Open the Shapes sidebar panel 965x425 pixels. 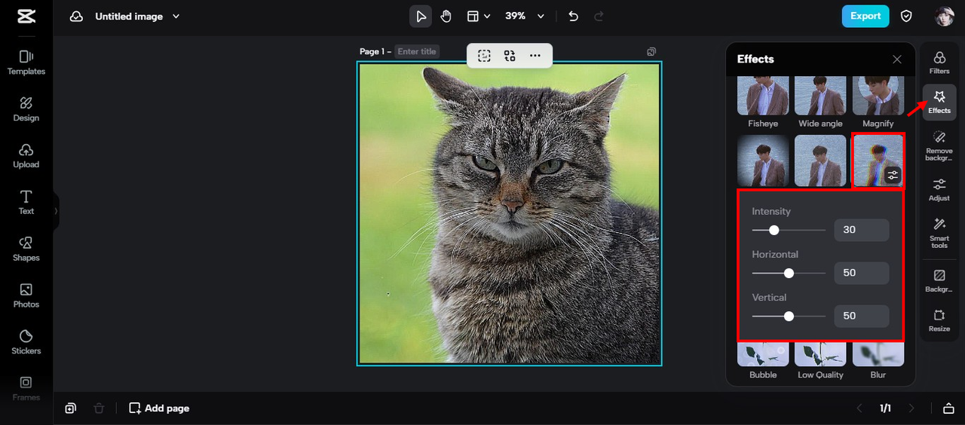[26, 249]
